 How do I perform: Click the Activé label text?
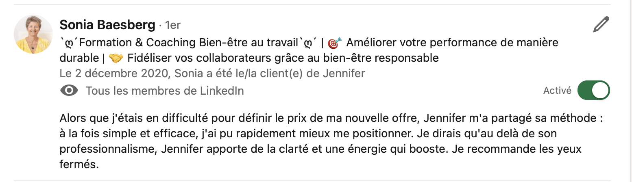pos(557,91)
